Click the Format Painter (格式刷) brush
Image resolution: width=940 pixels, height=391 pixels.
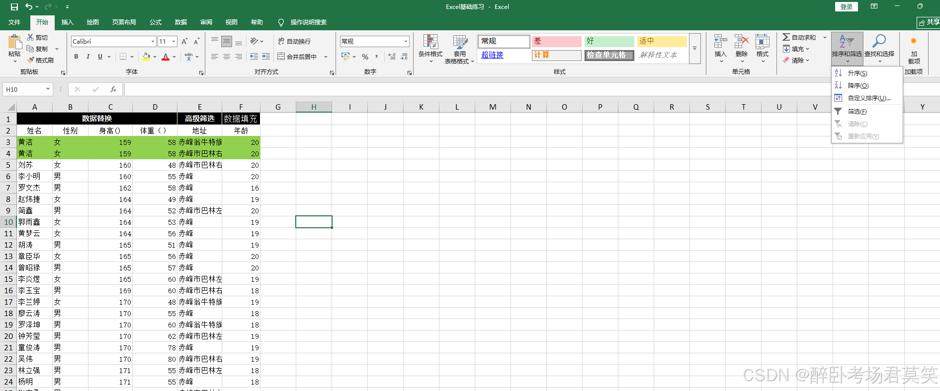(x=30, y=60)
